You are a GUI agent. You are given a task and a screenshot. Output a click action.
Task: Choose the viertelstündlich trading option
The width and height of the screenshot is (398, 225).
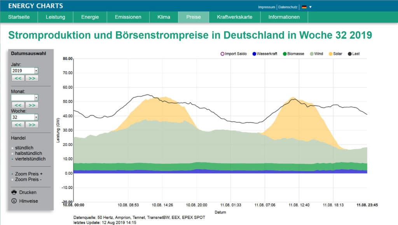[x=13, y=159]
